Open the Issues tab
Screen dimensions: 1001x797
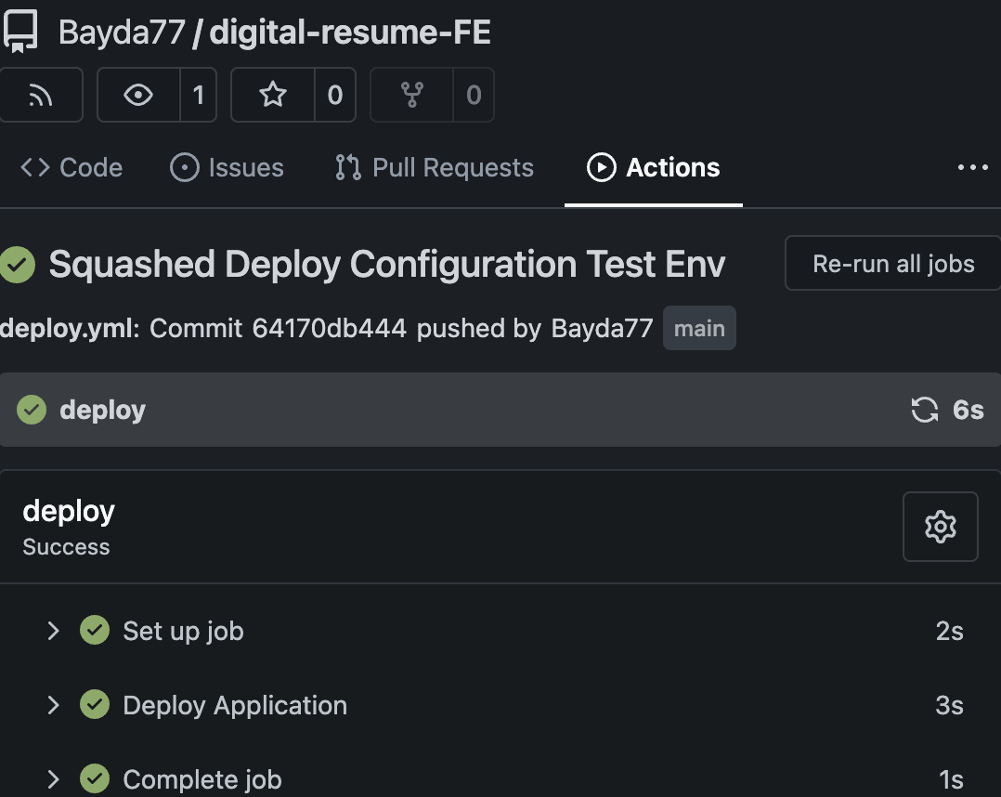227,168
